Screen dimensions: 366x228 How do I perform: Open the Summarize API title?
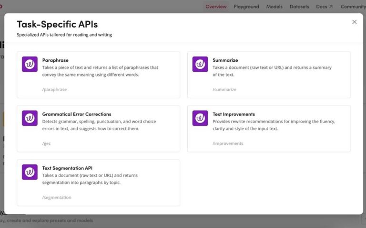[x=225, y=60]
